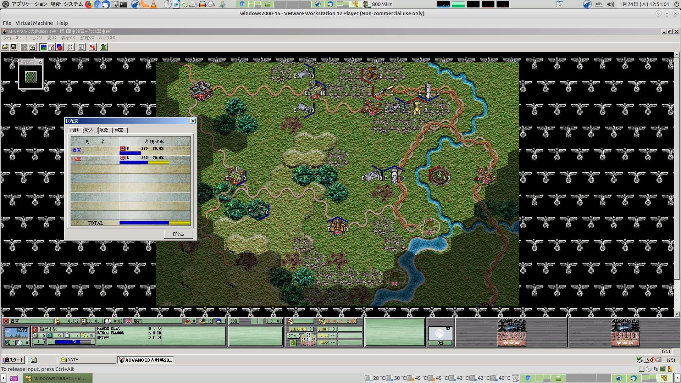Click the スタート start button
The image size is (681, 383).
13,360
